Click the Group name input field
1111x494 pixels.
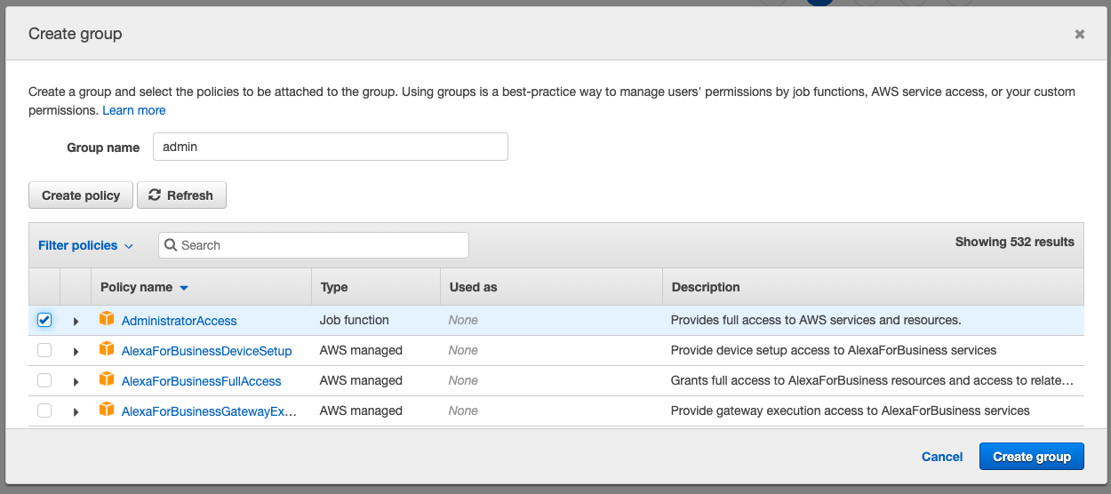(331, 147)
